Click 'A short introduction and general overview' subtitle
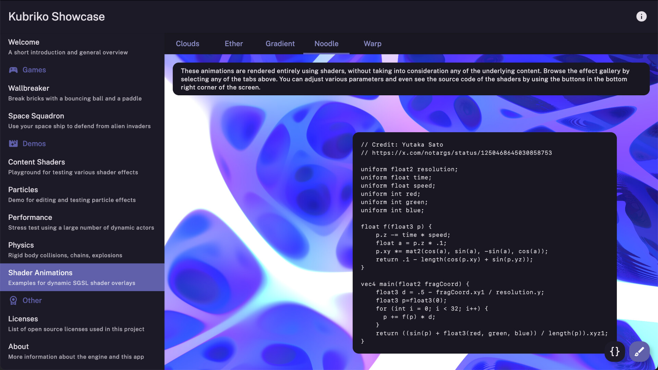This screenshot has width=658, height=370. tap(68, 52)
